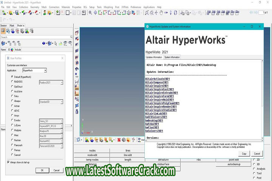
Task: Click the yellow add-to-panel icon in browser
Action: click(x=60, y=43)
